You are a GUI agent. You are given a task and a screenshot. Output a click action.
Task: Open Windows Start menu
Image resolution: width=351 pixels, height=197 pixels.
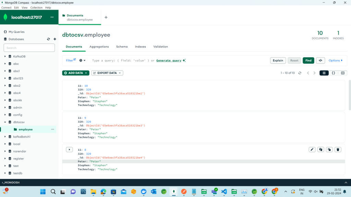tap(43, 192)
